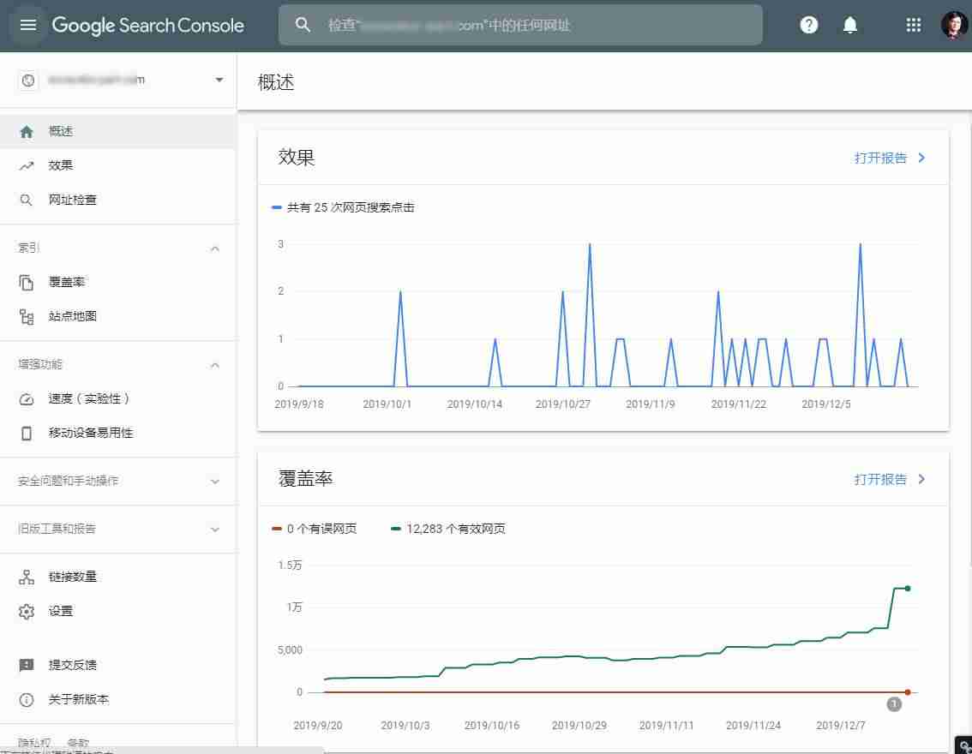
Task: Click the 0 个有误网页 legend entry
Action: (315, 529)
